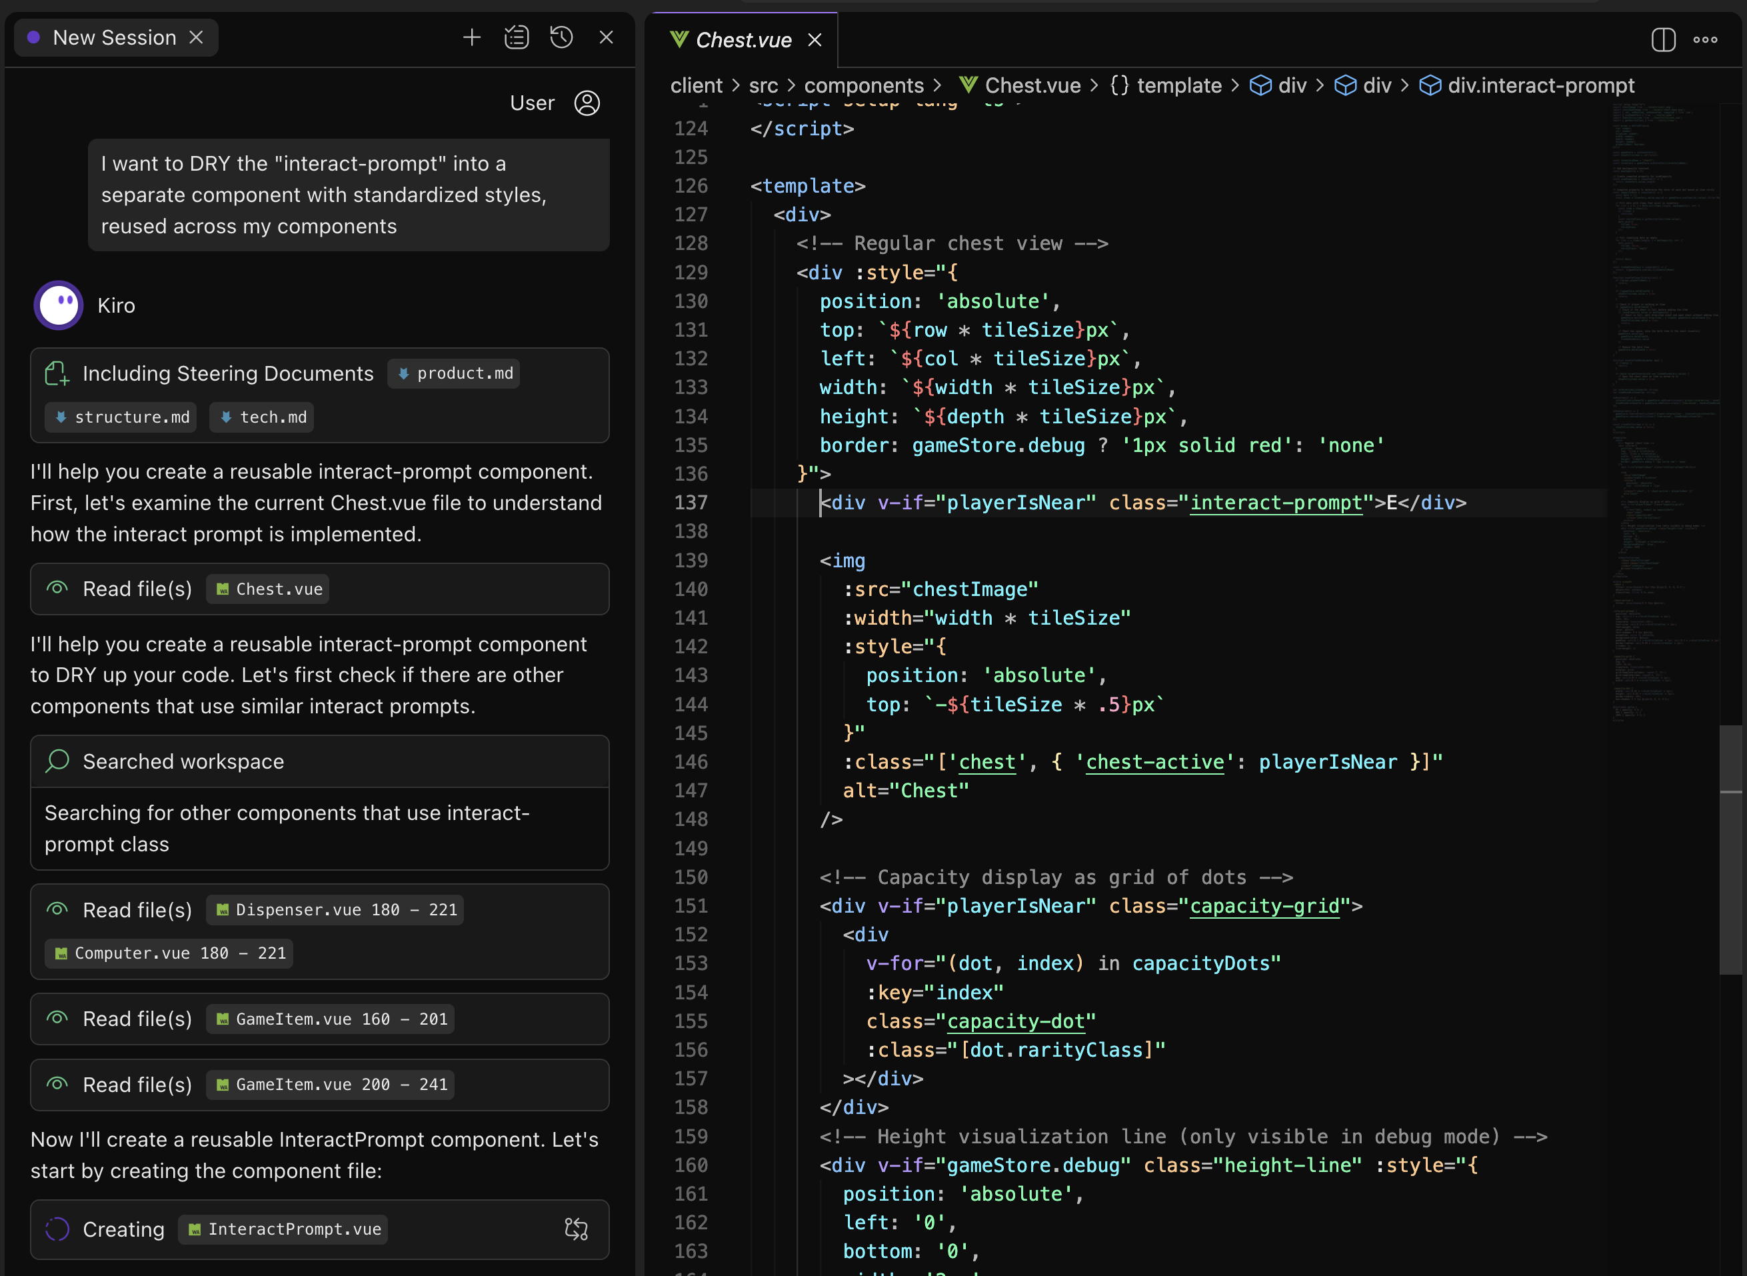This screenshot has width=1747, height=1276.
Task: Select the New Session chat tab
Action: pos(114,37)
